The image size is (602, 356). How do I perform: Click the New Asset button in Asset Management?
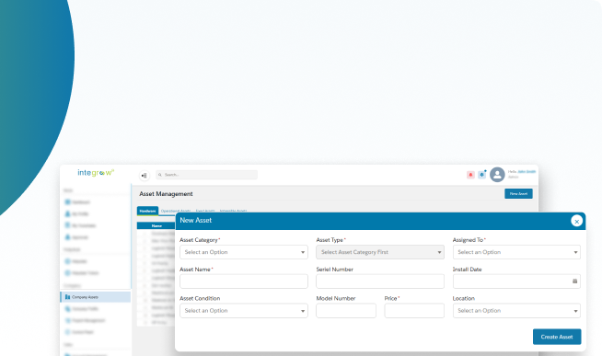(x=518, y=194)
